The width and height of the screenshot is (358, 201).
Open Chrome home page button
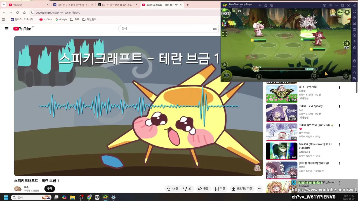(24, 13)
